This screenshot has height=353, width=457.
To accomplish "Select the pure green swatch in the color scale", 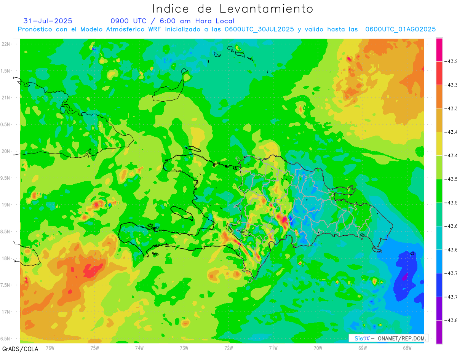I will click(x=439, y=191).
